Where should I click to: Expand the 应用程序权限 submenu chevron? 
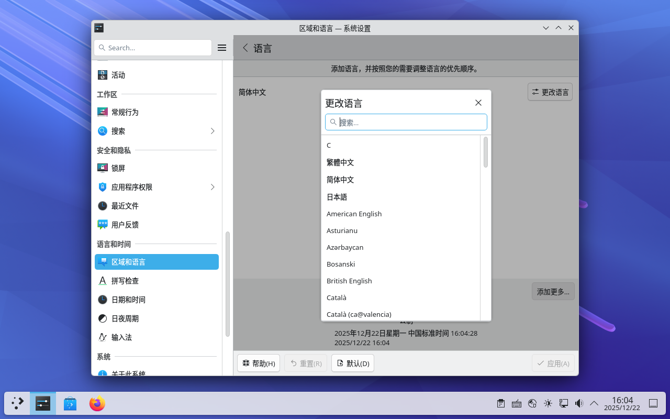213,187
